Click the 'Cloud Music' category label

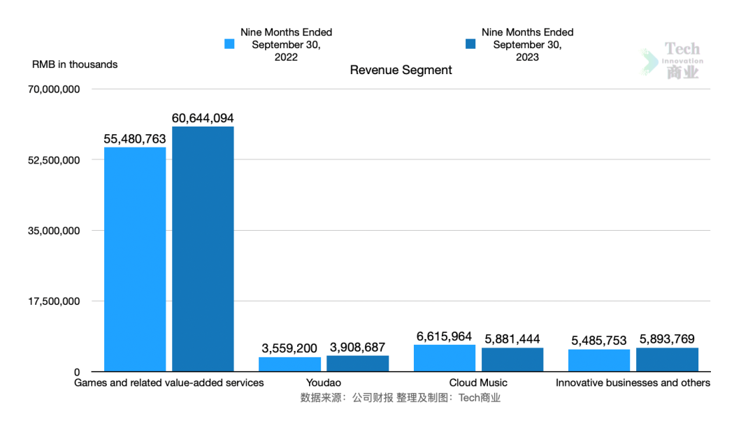pos(478,382)
